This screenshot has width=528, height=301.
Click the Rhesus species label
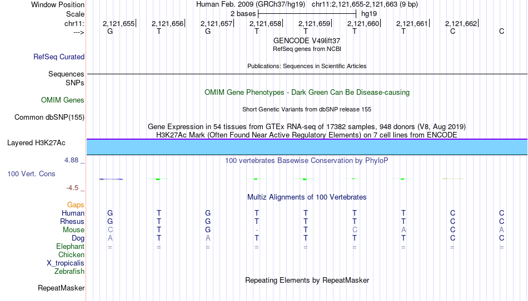tap(72, 222)
